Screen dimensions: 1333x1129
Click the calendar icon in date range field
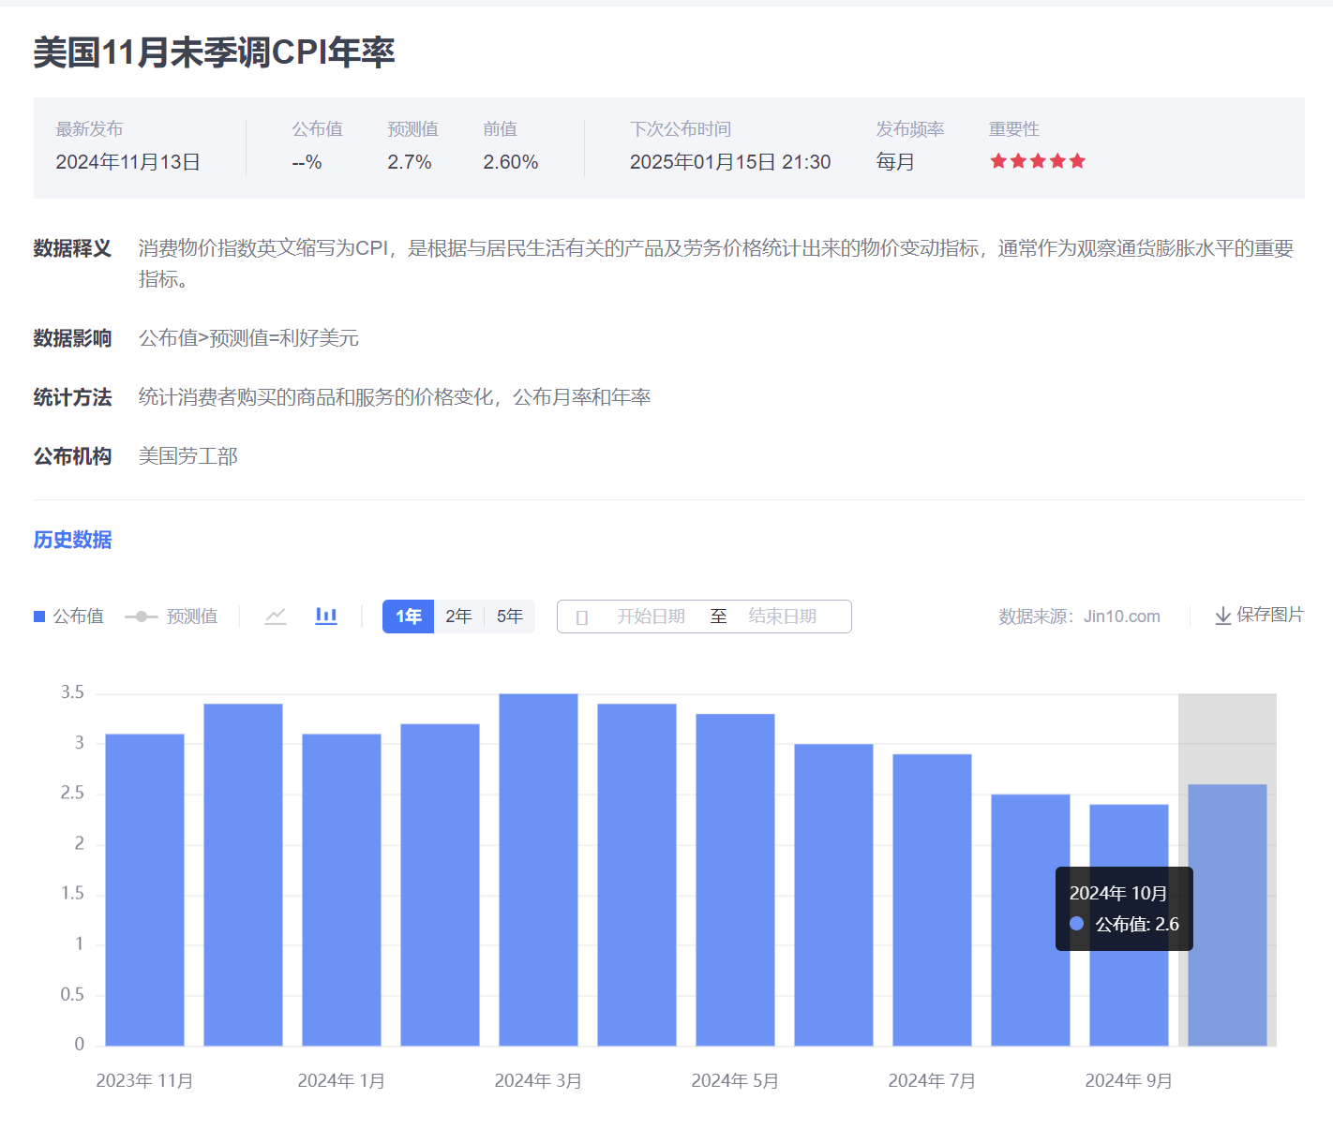tap(582, 617)
